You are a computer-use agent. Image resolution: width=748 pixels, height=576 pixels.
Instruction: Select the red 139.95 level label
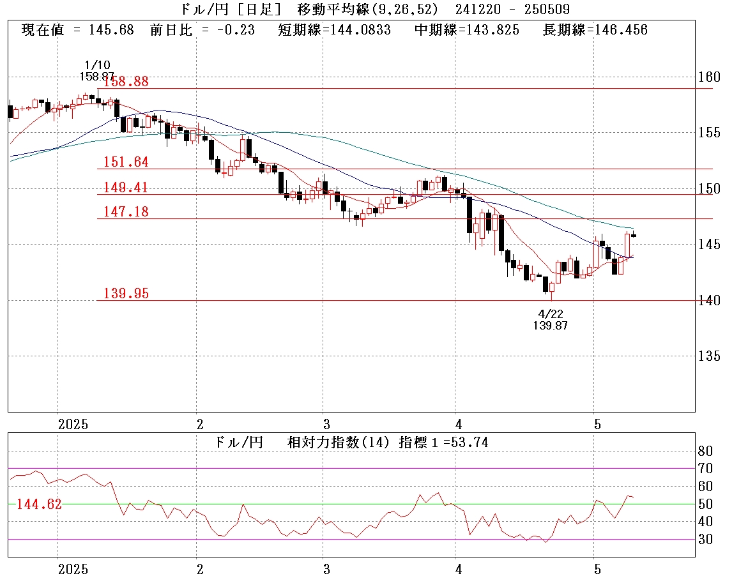126,293
